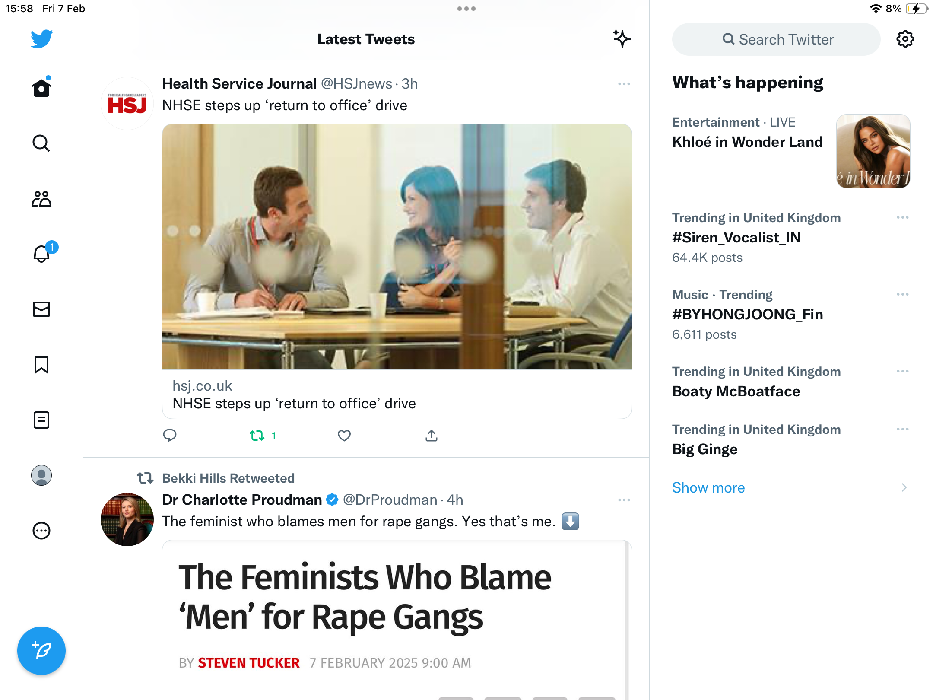
Task: Open options for Boaty McBoatface trend
Action: pos(903,371)
